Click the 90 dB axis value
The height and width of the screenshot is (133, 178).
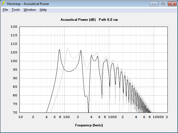tap(15, 78)
